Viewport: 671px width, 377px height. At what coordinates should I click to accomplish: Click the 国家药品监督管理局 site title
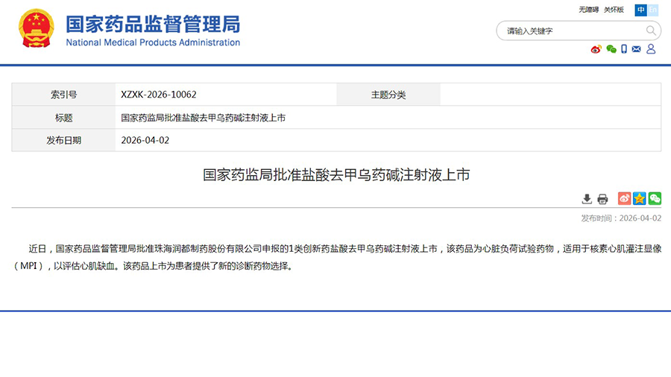(x=153, y=25)
